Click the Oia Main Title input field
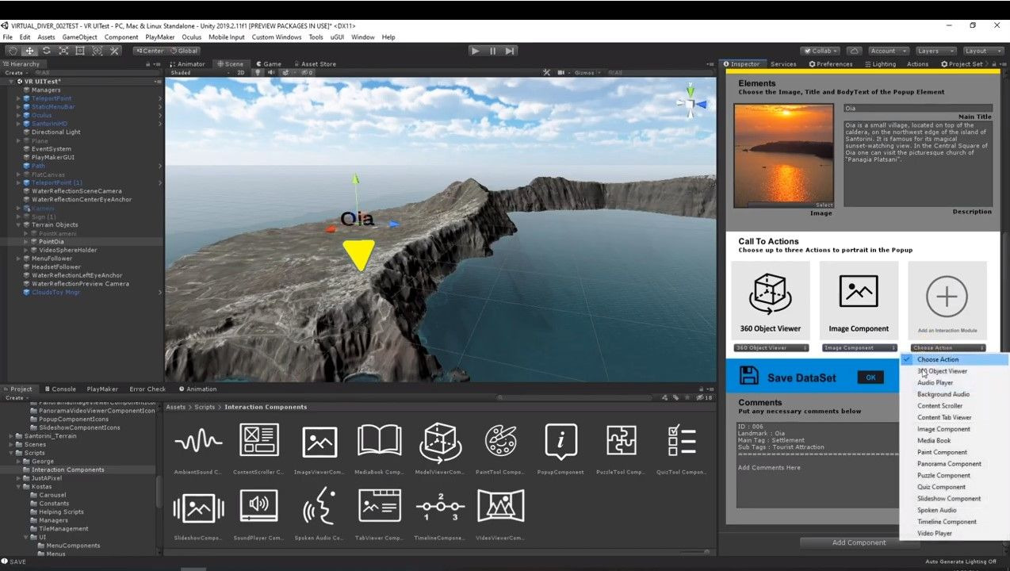The image size is (1010, 571). pos(918,108)
